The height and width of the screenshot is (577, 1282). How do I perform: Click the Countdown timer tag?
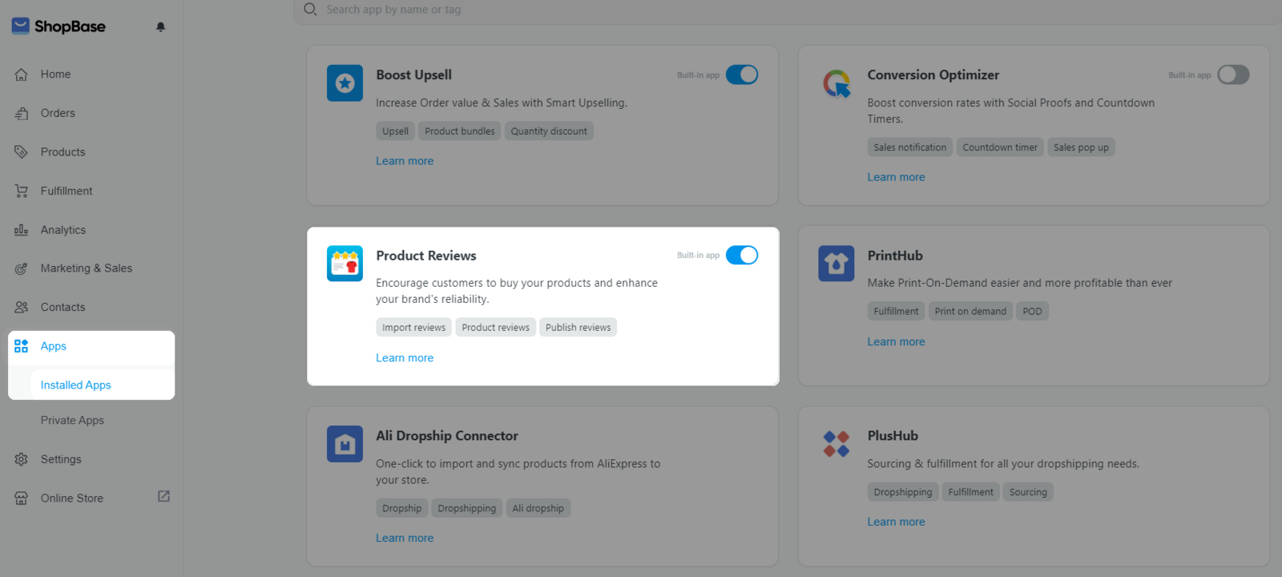tap(1000, 147)
